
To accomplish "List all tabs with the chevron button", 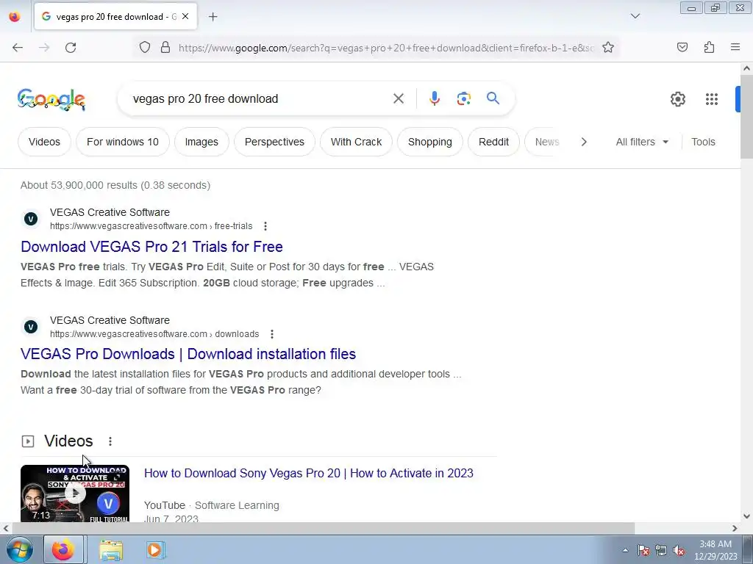I will point(635,16).
